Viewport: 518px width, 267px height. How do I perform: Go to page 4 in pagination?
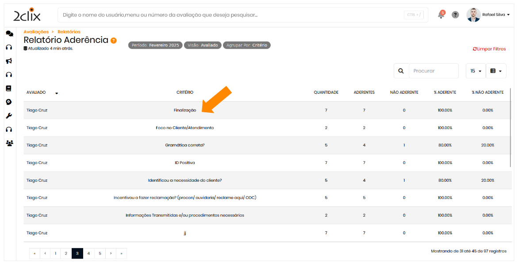click(x=88, y=253)
